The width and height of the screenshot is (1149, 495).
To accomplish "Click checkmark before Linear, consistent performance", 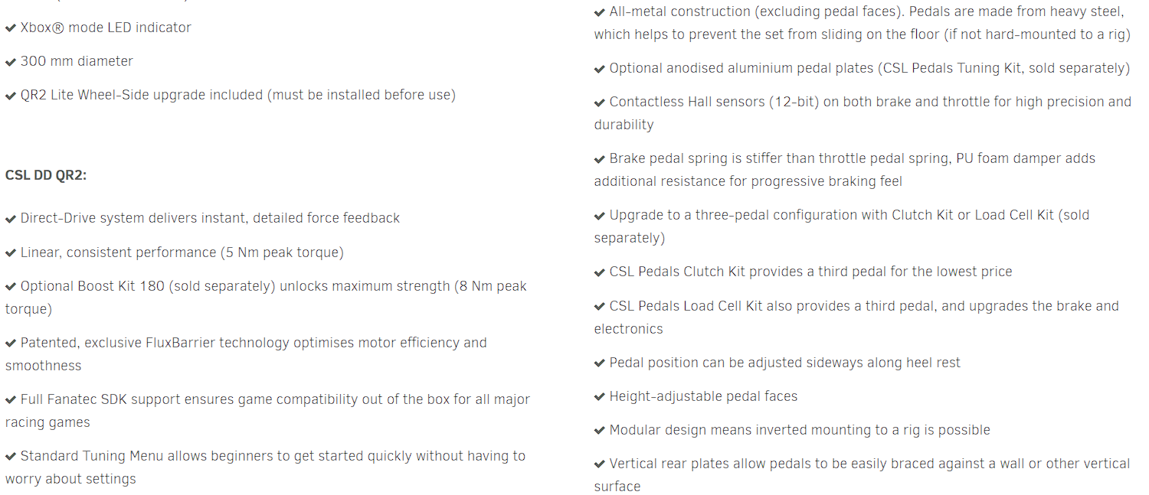I will tap(11, 253).
